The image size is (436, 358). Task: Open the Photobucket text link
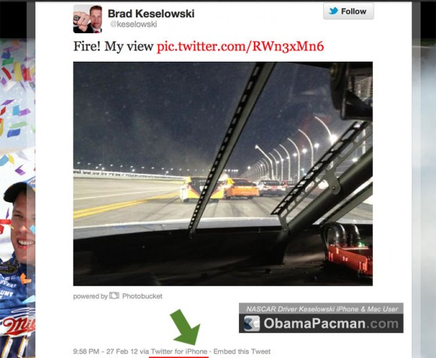pyautogui.click(x=142, y=296)
